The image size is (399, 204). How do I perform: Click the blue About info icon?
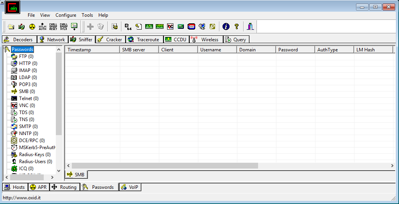pos(226,26)
